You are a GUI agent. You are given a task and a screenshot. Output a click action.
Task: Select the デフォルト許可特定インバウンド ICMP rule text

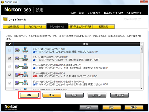point(49,49)
